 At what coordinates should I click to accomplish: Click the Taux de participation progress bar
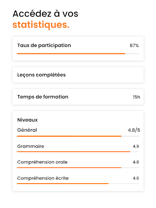click(x=78, y=54)
